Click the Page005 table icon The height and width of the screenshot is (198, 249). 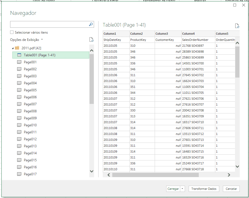[19, 90]
